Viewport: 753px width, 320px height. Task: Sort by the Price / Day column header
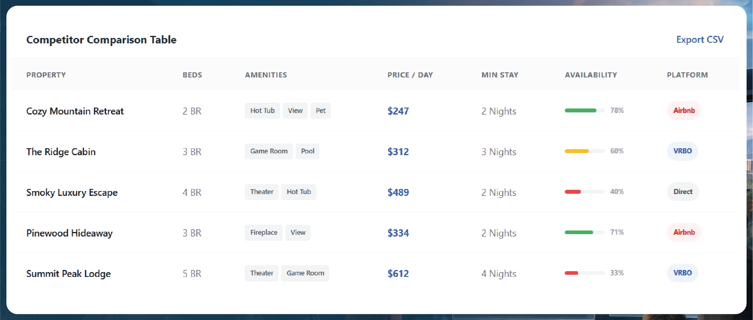click(410, 75)
